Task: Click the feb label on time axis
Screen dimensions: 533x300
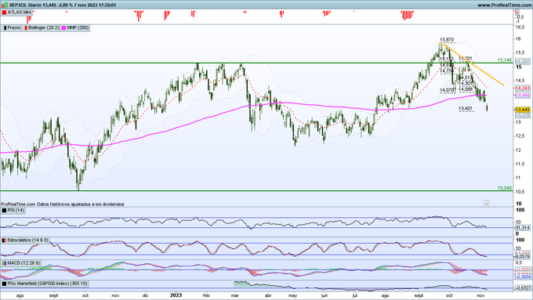Action: click(206, 295)
